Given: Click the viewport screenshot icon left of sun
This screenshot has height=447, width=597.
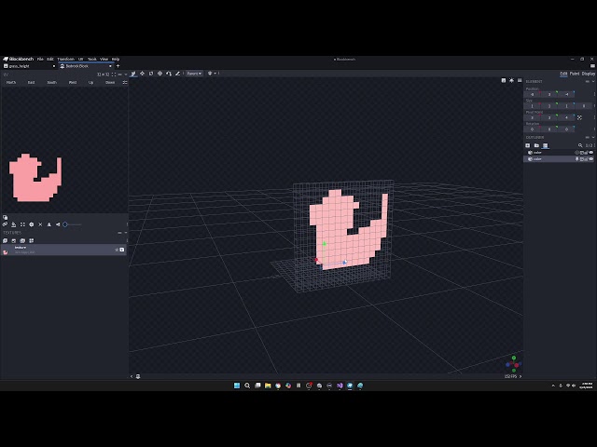Looking at the screenshot, I should 504,81.
